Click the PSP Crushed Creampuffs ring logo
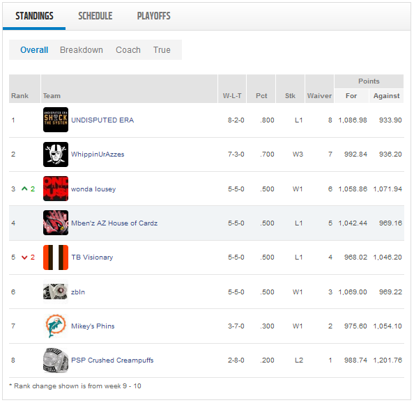 pos(56,360)
